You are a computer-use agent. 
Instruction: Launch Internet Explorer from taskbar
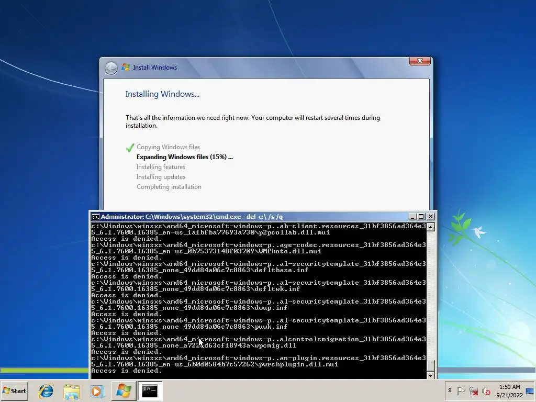click(46, 391)
